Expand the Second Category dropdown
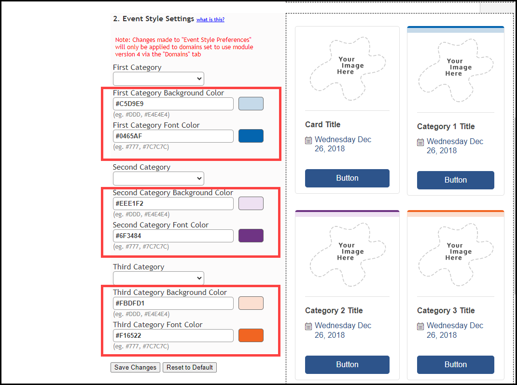The width and height of the screenshot is (517, 385). click(158, 178)
